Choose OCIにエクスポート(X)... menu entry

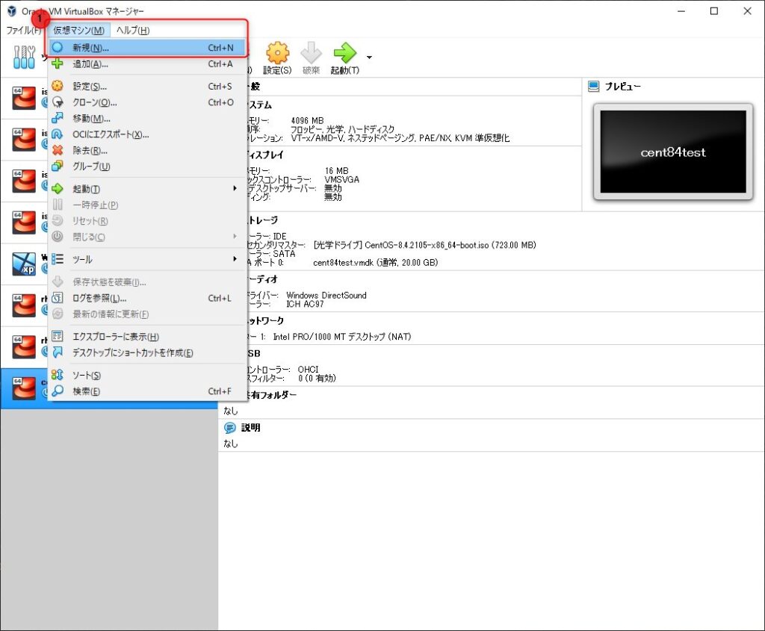[146, 134]
